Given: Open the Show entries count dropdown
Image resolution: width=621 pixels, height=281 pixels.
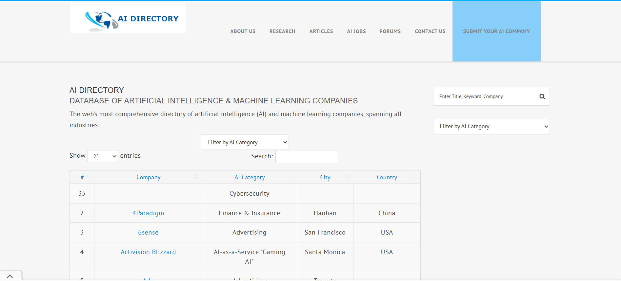Looking at the screenshot, I should pos(103,156).
